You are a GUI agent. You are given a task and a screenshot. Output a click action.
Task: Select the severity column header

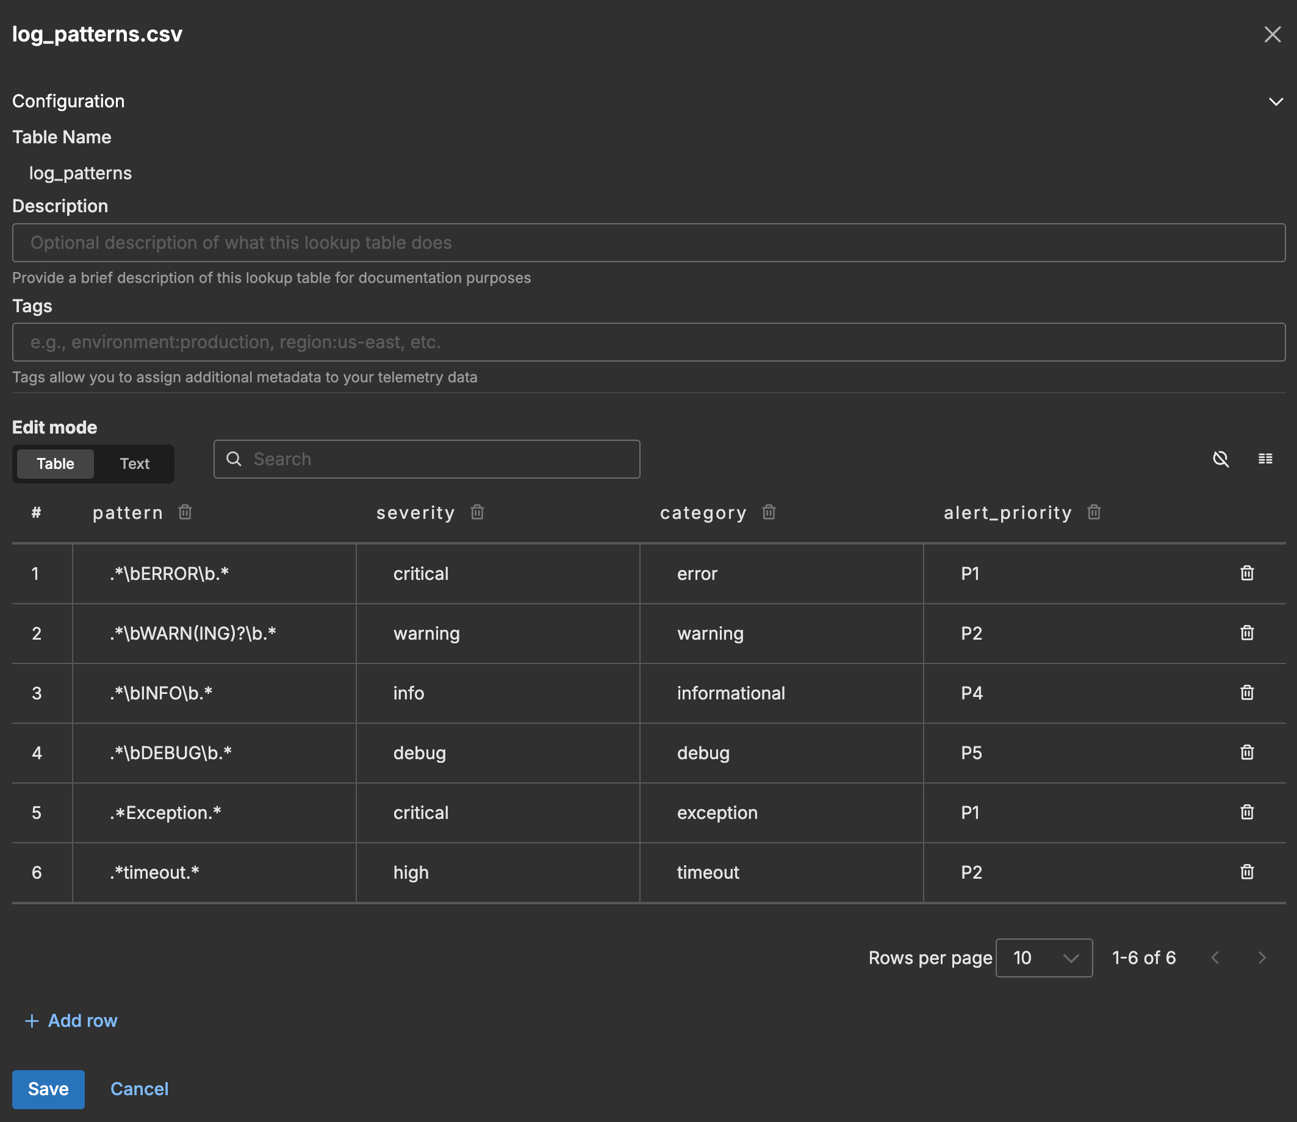415,512
